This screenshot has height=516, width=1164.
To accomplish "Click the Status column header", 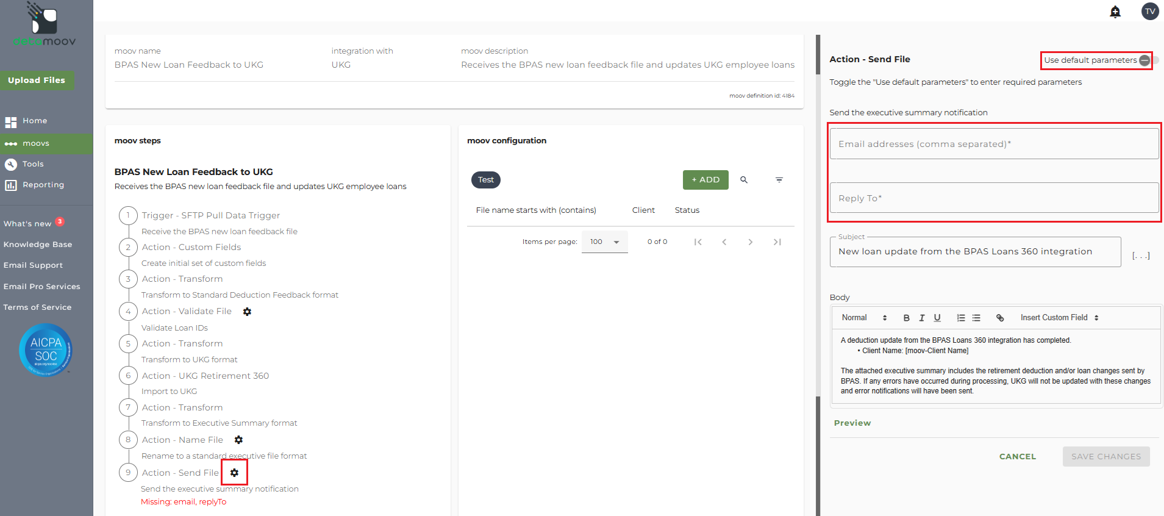I will tap(687, 210).
